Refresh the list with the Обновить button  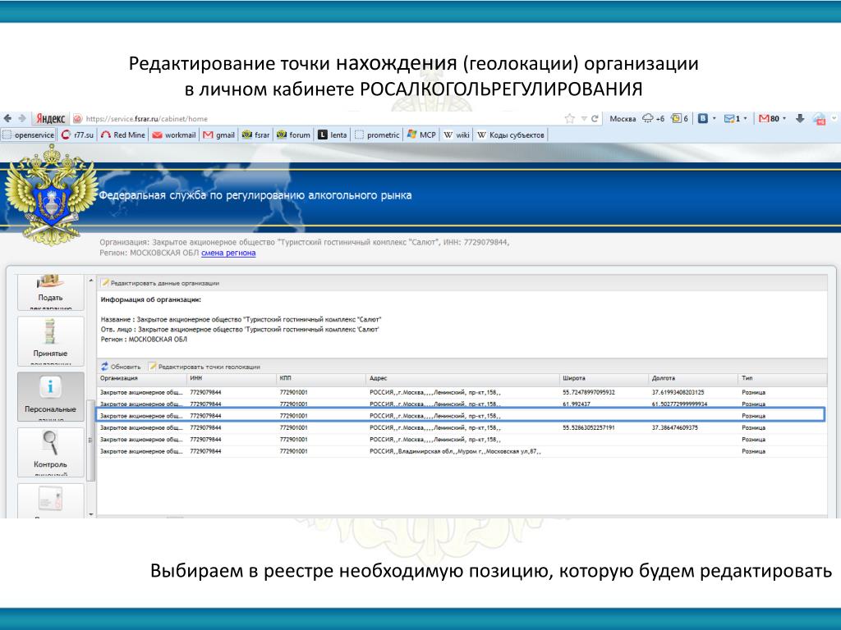pos(121,367)
